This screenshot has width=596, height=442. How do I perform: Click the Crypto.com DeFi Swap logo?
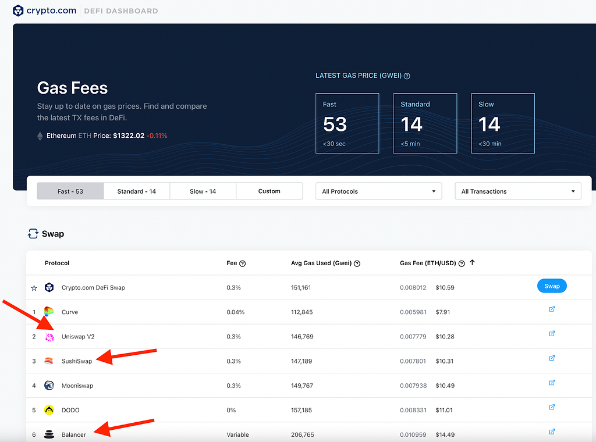(49, 287)
